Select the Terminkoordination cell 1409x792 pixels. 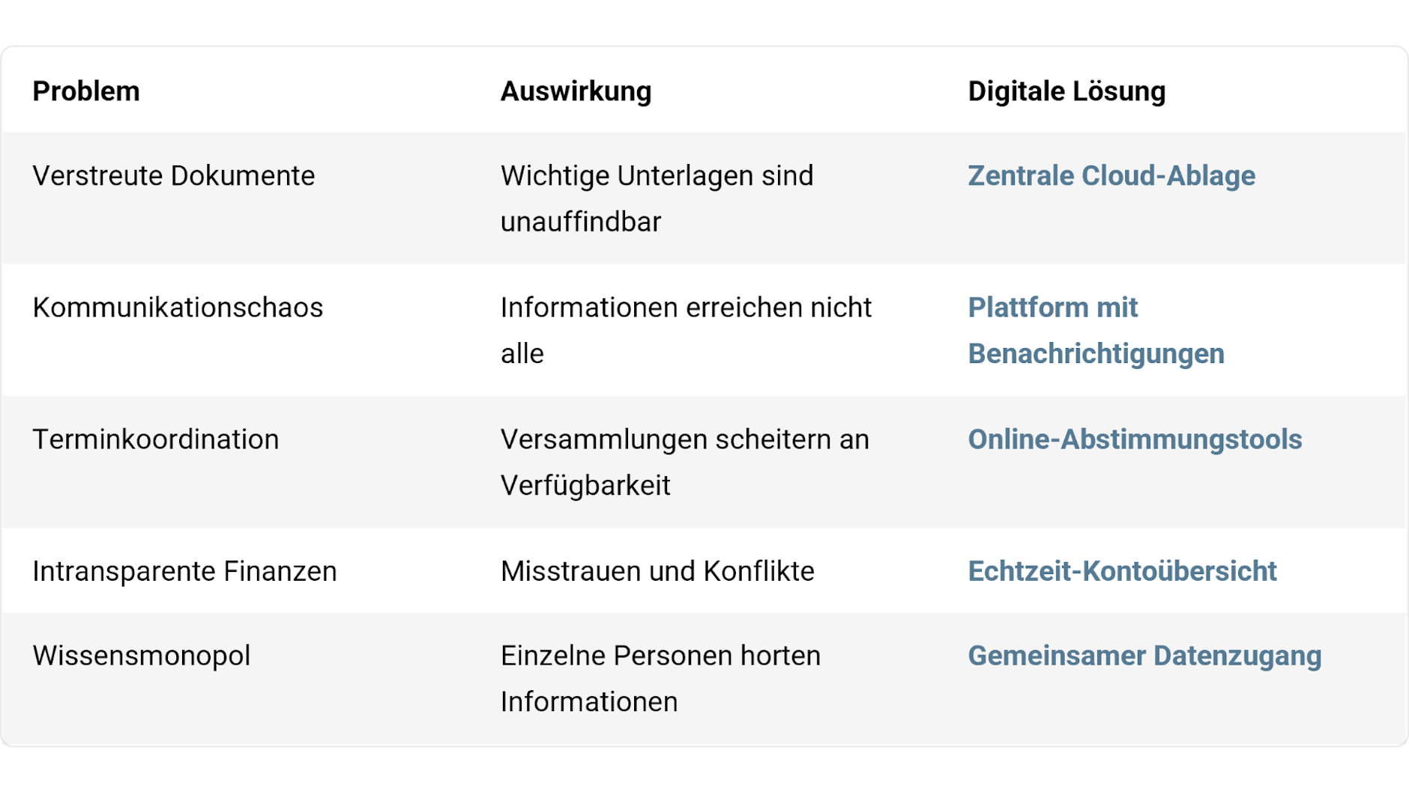point(156,439)
